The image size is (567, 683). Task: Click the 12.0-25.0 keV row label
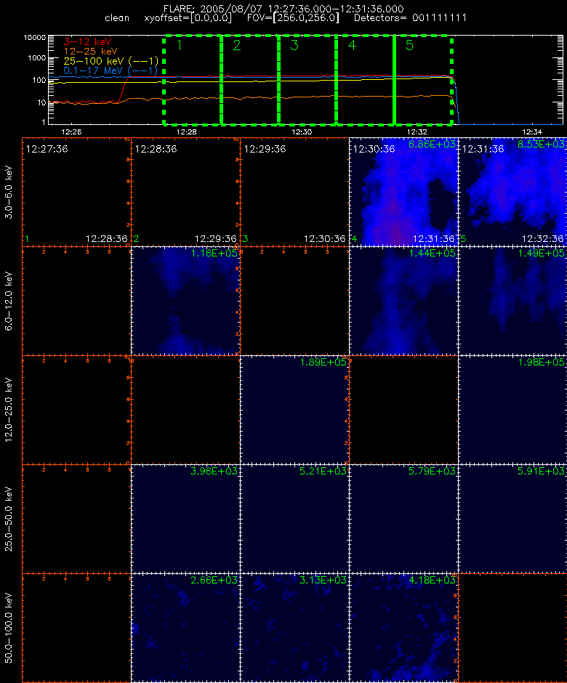(x=9, y=411)
